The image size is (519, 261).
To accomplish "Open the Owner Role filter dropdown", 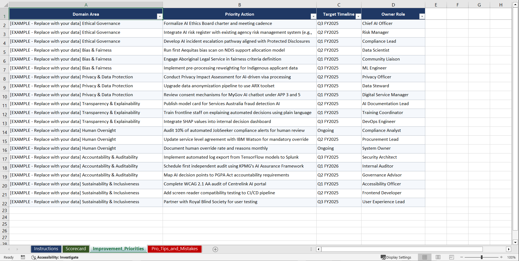I will click(422, 16).
